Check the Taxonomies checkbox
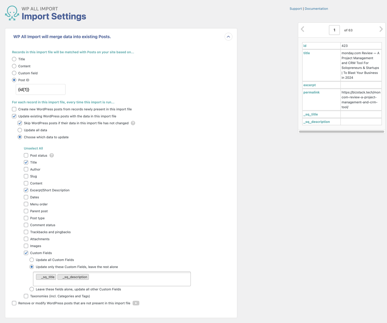 (26, 296)
